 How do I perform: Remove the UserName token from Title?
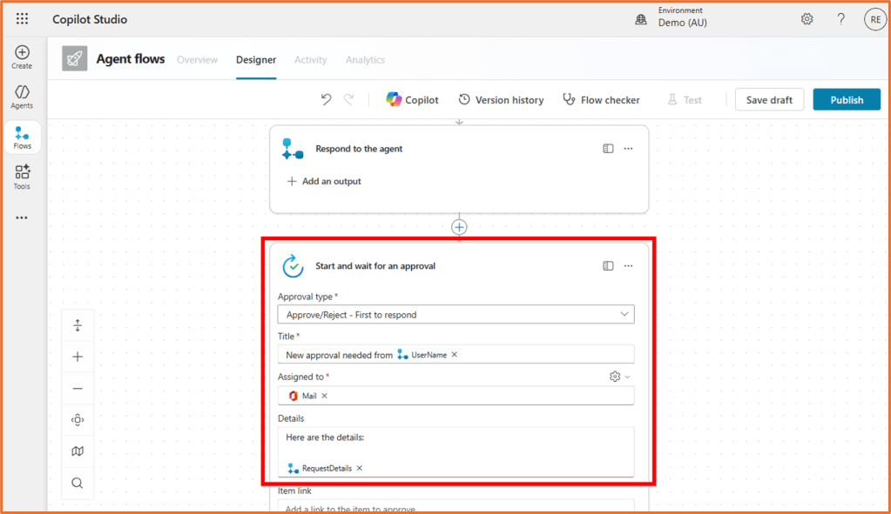455,355
